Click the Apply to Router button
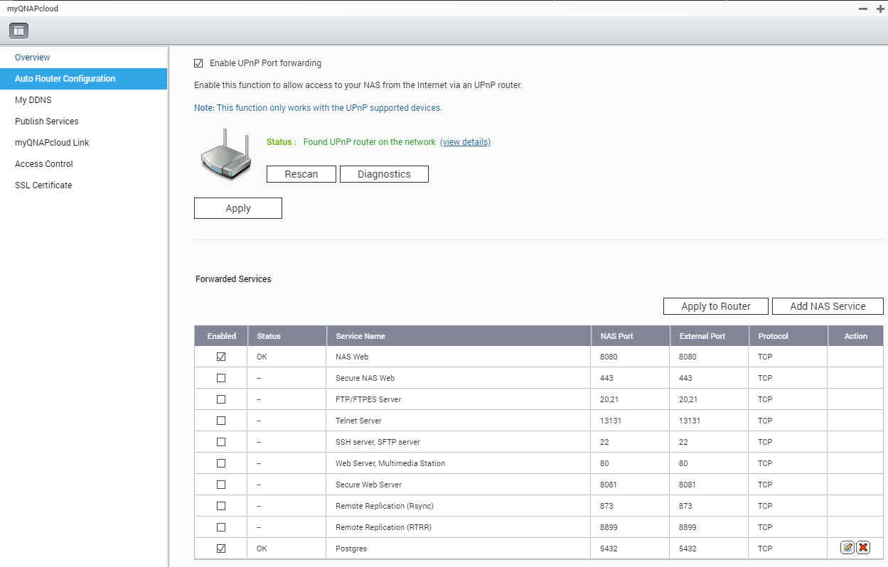 click(x=716, y=306)
